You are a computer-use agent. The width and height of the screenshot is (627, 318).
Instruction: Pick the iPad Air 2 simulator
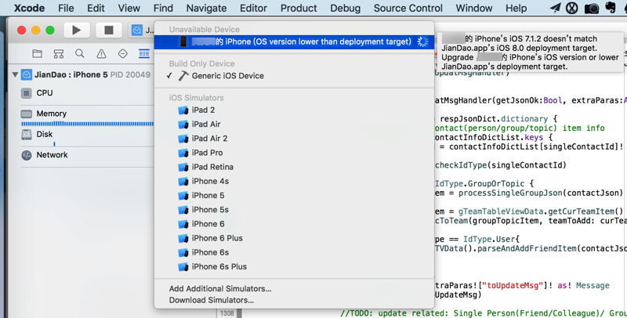(209, 139)
